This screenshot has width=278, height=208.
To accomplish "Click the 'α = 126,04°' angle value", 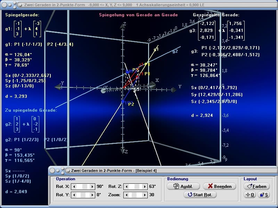I will point(18,55).
